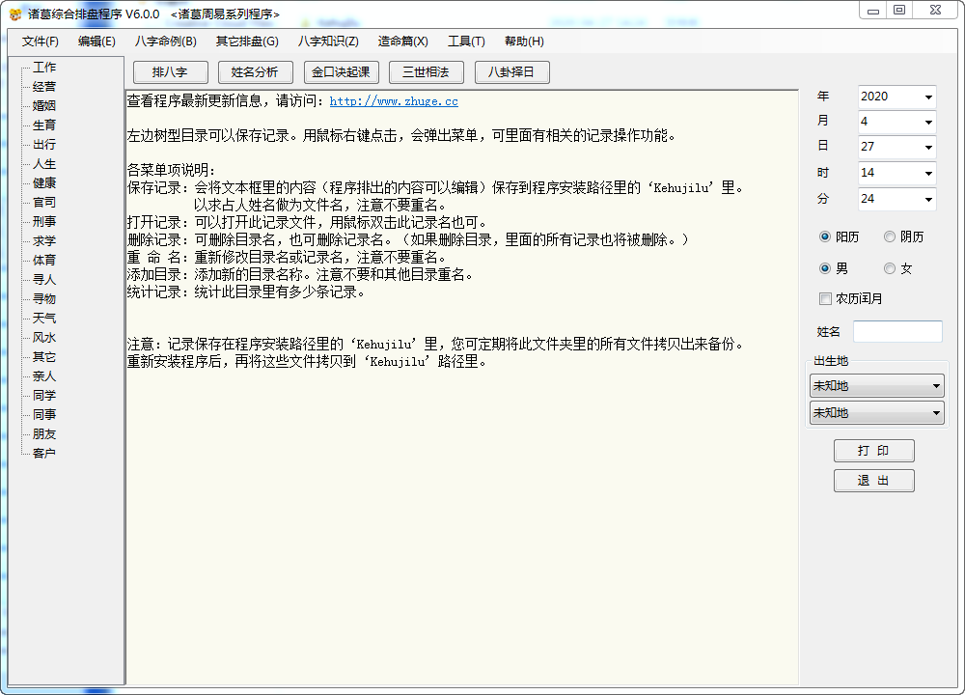Select the 朋友 tree folder
965x695 pixels.
[x=44, y=434]
